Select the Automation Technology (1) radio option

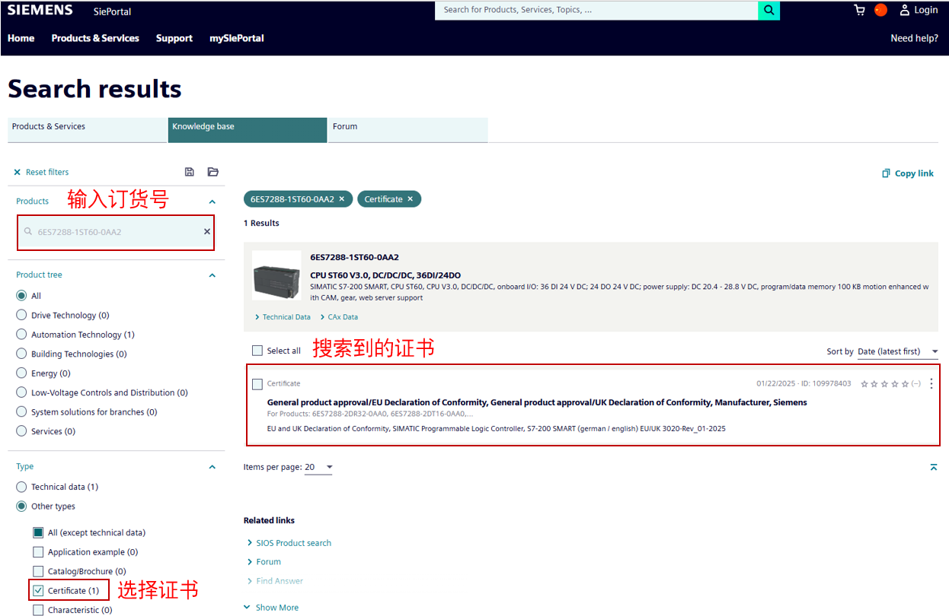tap(21, 335)
